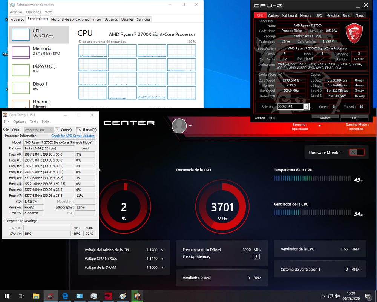Open the Mainboard tab in CPU-Z
Image resolution: width=377 pixels, height=302 pixels.
[x=289, y=15]
